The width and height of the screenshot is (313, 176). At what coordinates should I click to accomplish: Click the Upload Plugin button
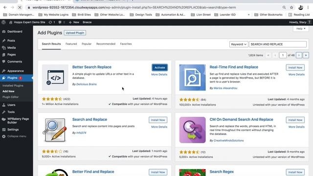(x=75, y=33)
